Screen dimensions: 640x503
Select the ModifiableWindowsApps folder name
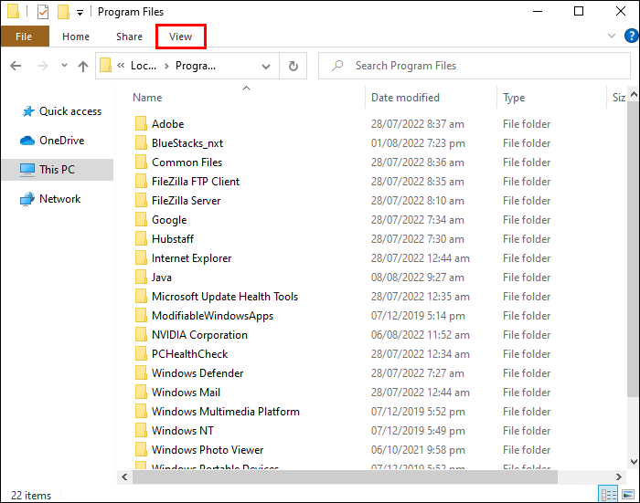coord(213,316)
